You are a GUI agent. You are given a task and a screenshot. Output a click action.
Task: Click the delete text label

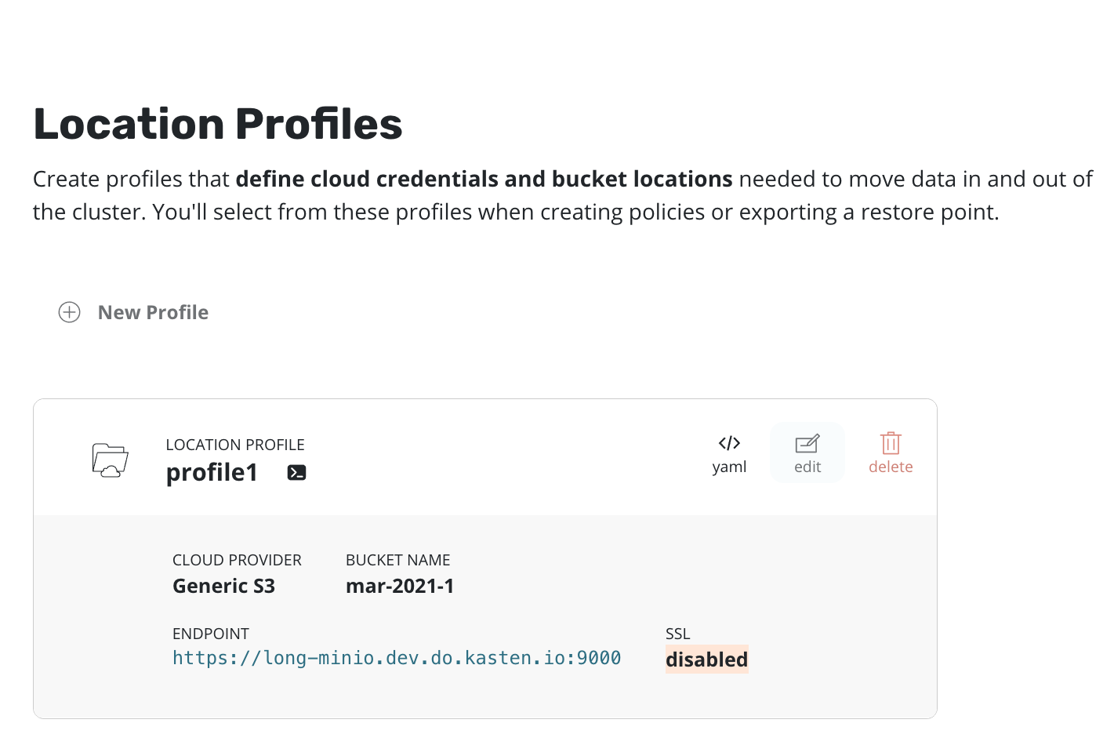click(891, 467)
